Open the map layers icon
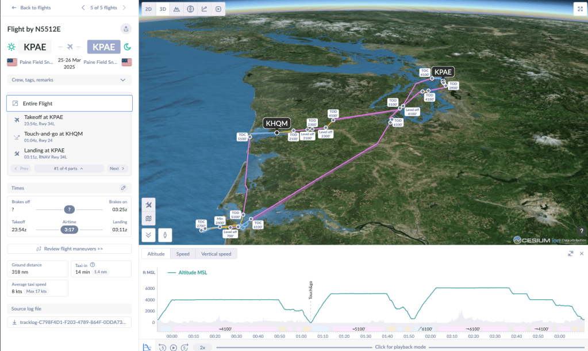 149,219
